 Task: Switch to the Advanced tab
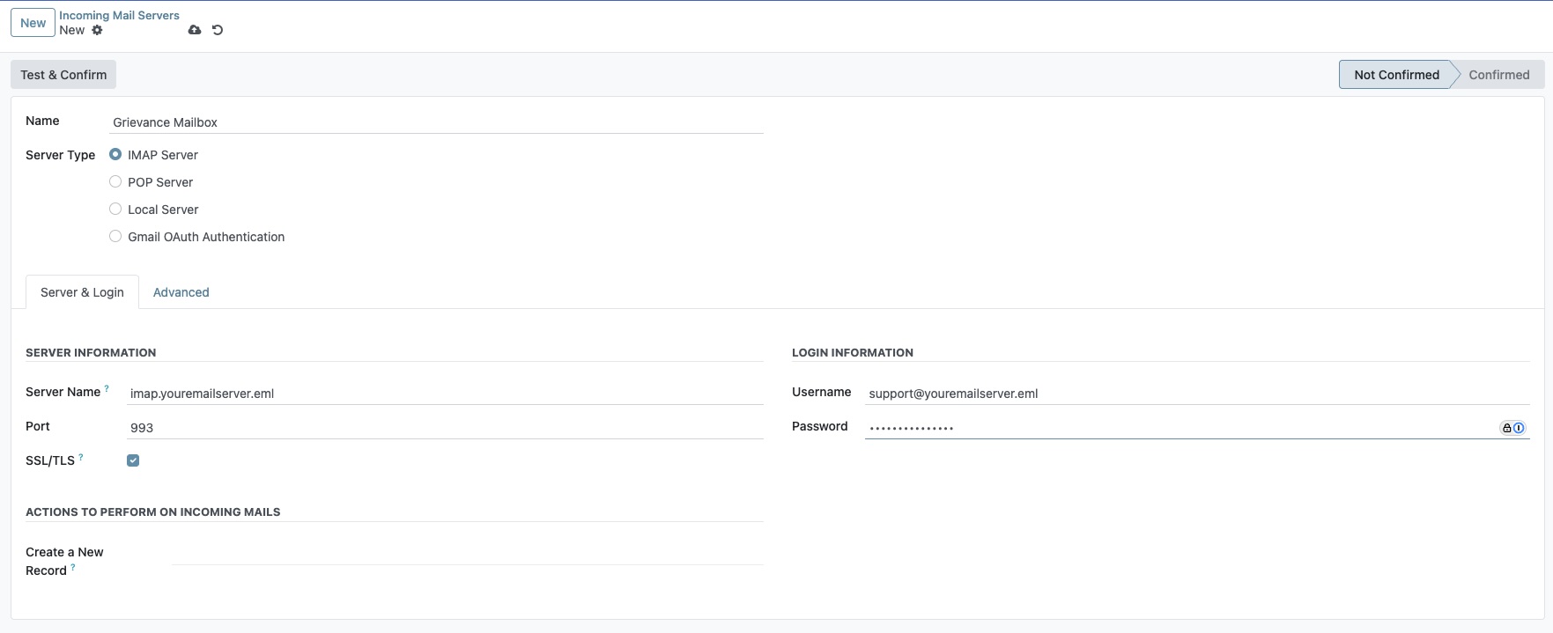pos(181,292)
